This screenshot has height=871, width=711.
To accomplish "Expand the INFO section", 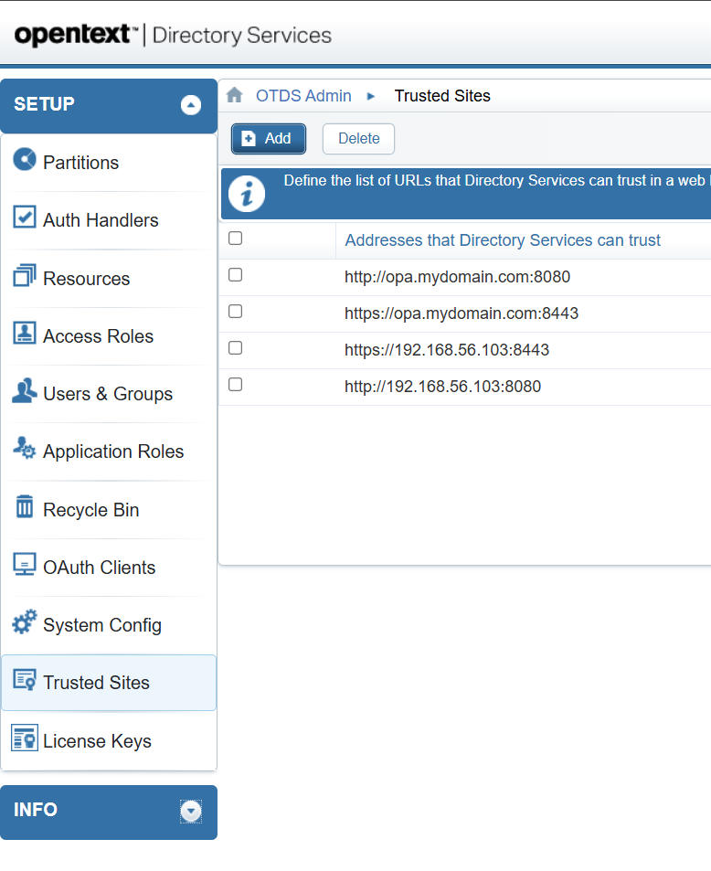I will click(x=190, y=811).
